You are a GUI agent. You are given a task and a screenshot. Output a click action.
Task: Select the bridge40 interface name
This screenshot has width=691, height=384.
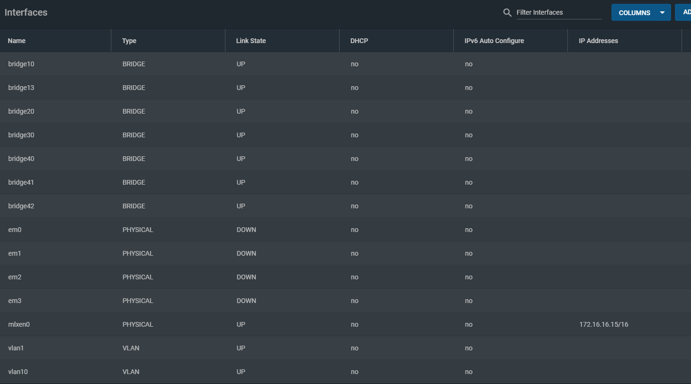coord(21,159)
